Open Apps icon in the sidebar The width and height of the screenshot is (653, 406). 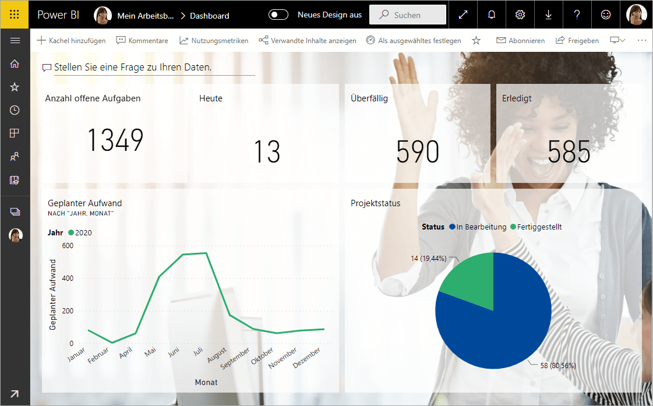pos(15,133)
